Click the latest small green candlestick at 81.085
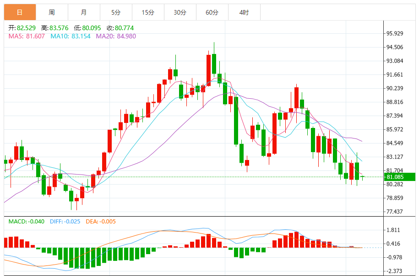This screenshot has height=276, width=419. pos(363,176)
